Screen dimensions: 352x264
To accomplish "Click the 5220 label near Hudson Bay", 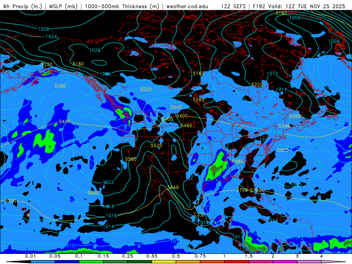I will [x=257, y=84].
